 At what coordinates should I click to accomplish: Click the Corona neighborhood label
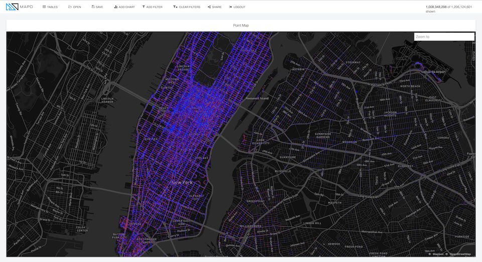tap(443, 138)
